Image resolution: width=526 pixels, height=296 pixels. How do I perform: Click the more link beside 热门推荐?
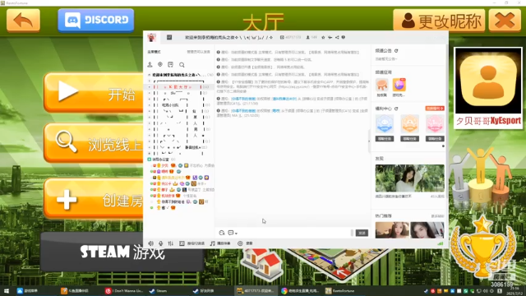(x=437, y=216)
